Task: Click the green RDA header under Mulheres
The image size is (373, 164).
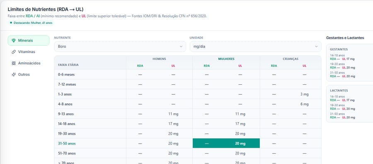Action: tap(207, 66)
